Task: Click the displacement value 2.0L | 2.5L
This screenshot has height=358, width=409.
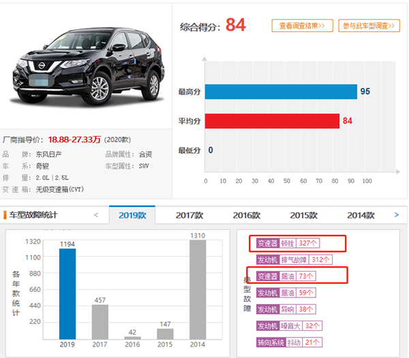Action: 52,178
